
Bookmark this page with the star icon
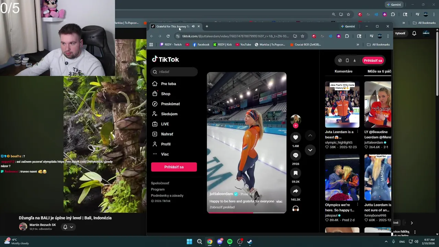[302, 36]
